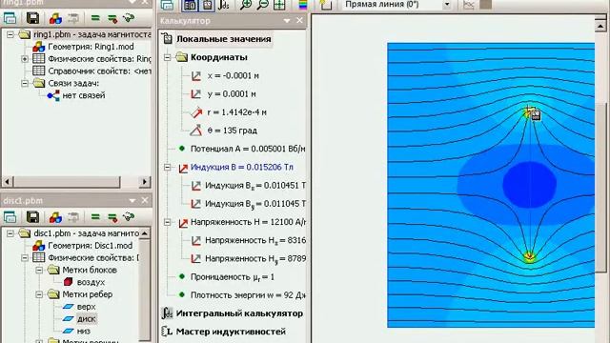Screen dimensions: 610x343
Task: Click the r = 1.4142e-4 м value
Action: click(237, 112)
